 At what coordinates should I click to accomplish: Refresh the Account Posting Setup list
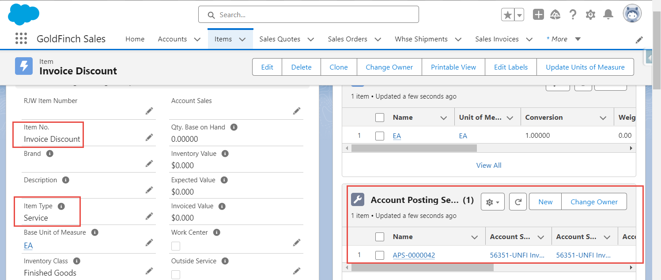tap(517, 202)
